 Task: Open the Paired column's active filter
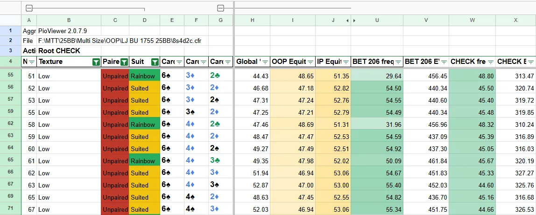click(x=124, y=62)
